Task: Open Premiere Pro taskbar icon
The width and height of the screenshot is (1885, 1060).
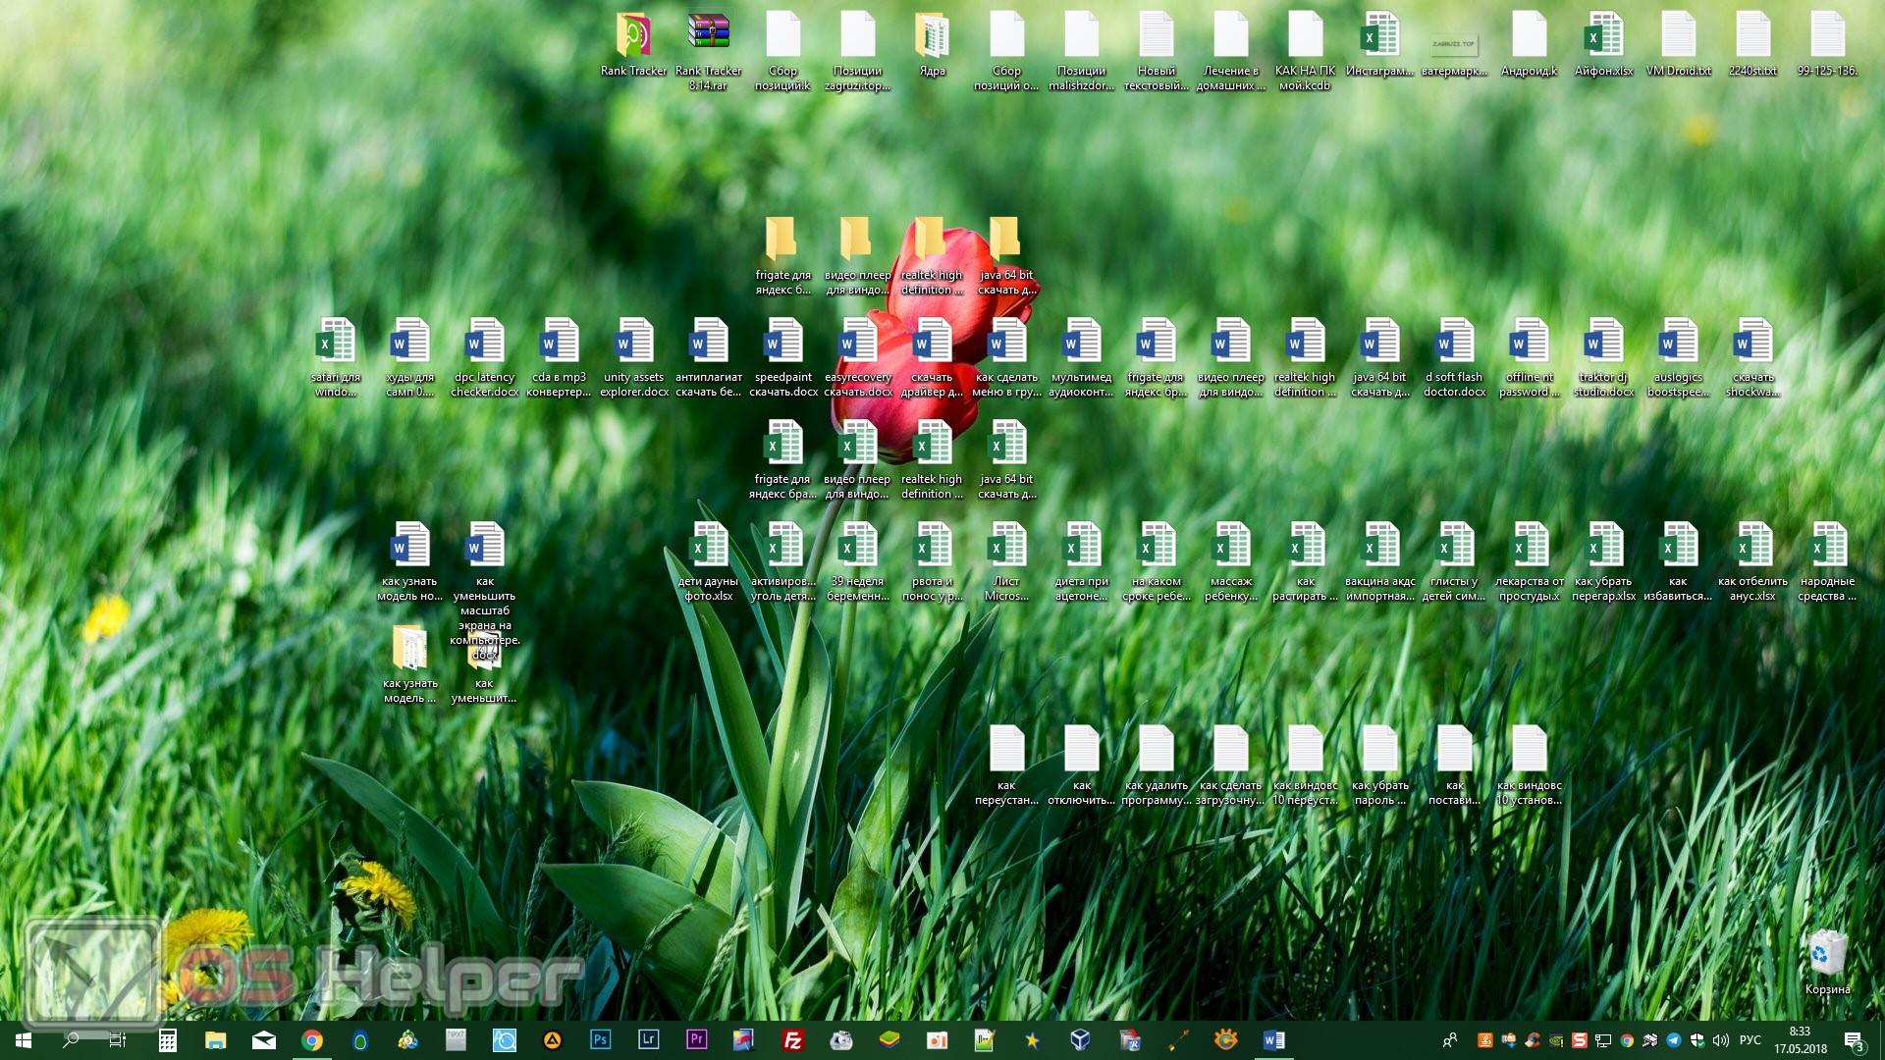Action: pyautogui.click(x=696, y=1040)
